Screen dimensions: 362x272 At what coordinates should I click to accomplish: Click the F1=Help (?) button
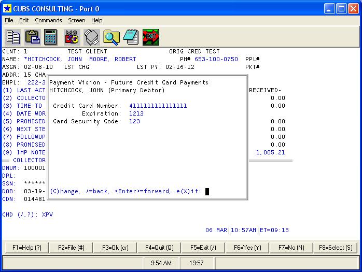pyautogui.click(x=27, y=248)
